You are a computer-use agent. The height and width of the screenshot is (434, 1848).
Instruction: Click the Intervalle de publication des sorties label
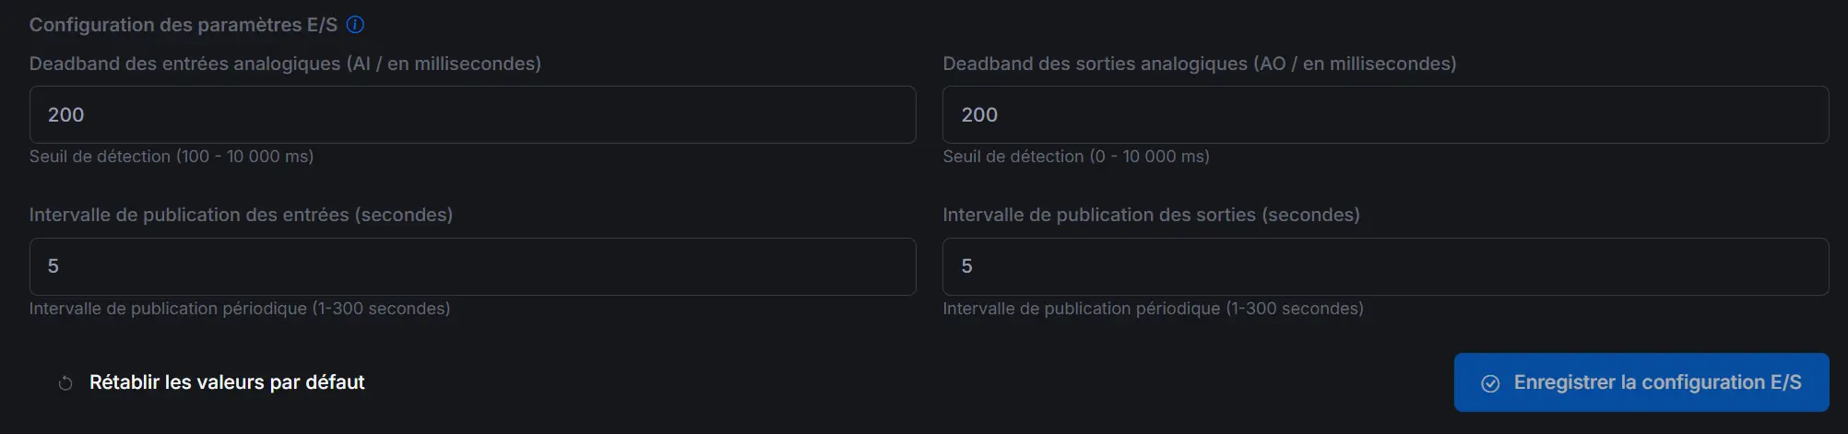coord(1151,215)
